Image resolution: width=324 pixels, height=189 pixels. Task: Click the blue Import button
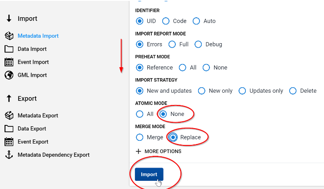[x=149, y=174]
